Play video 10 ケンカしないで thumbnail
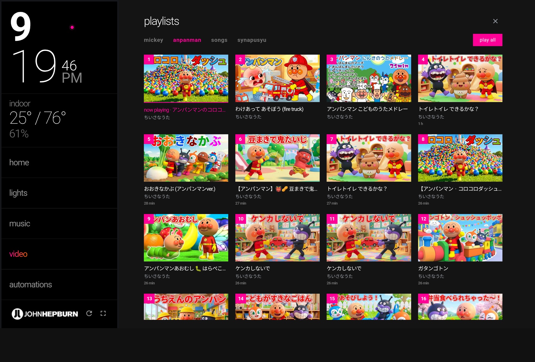The height and width of the screenshot is (362, 535). click(277, 238)
